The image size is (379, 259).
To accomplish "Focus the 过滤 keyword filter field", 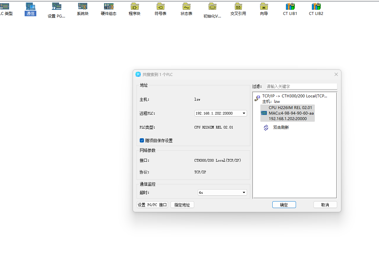I will coord(302,86).
